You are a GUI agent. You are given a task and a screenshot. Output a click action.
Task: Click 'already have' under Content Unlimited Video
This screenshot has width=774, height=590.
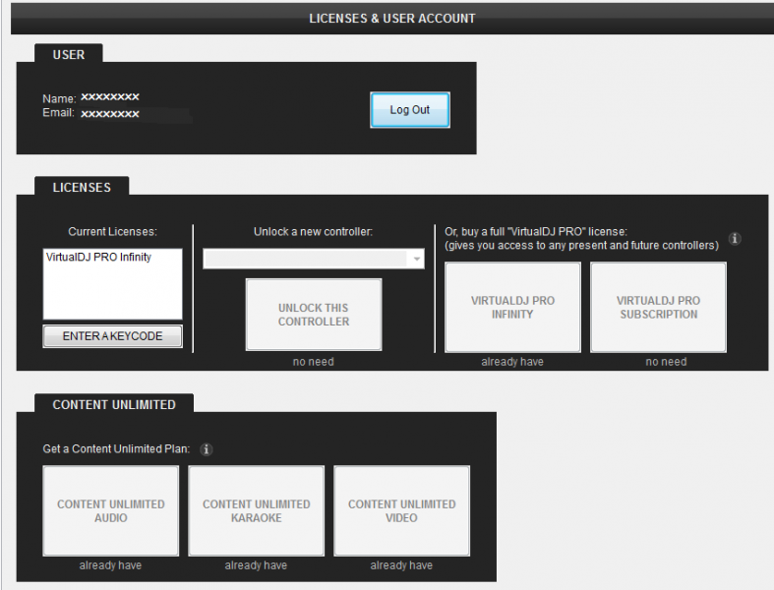[x=401, y=565]
